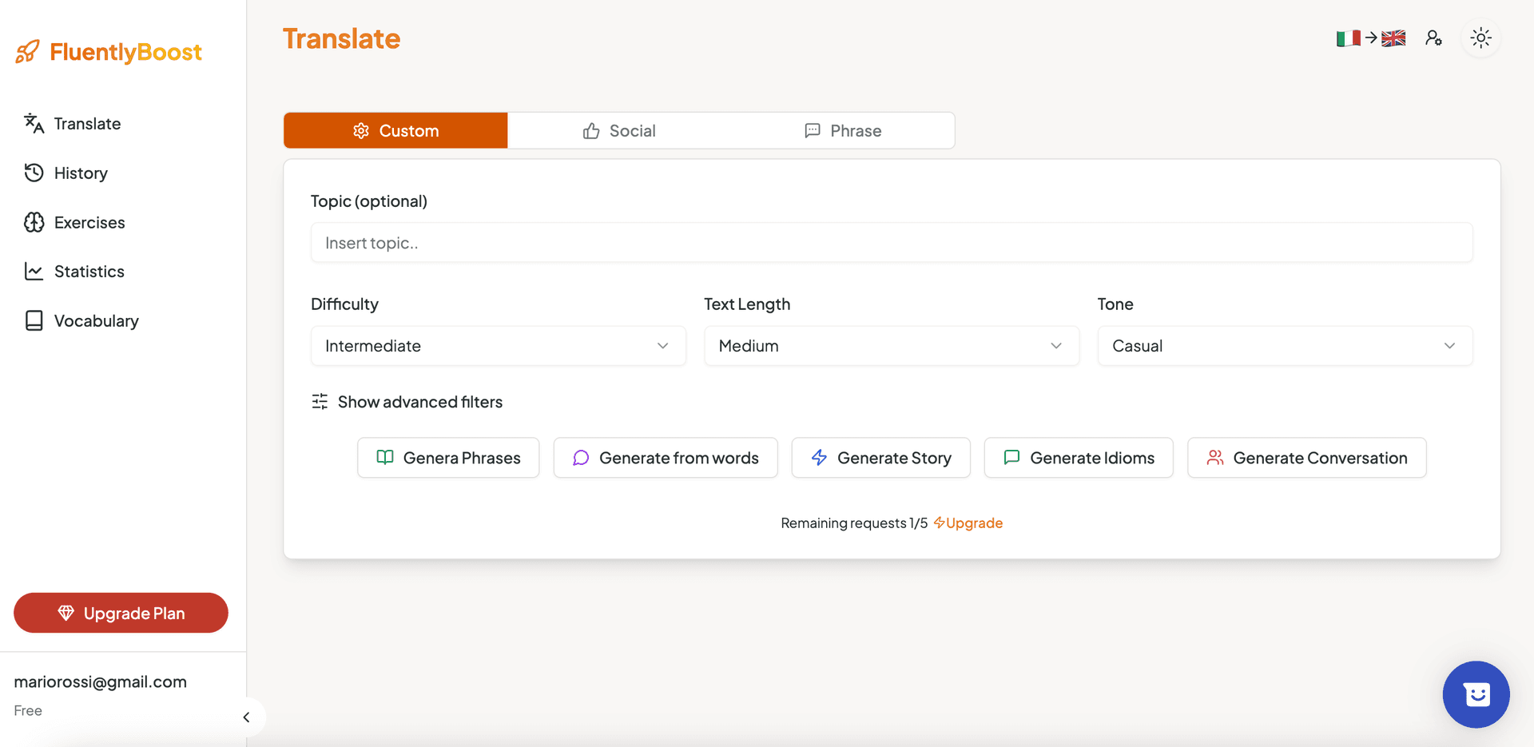
Task: Click the Translate page heading
Action: (341, 38)
